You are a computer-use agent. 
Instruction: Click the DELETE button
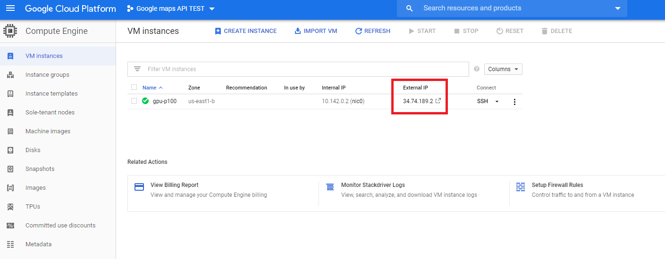pos(556,31)
